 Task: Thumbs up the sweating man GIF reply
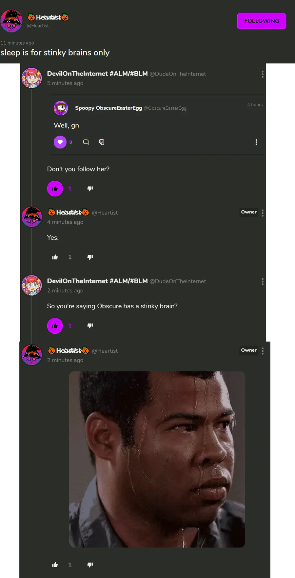pyautogui.click(x=55, y=565)
